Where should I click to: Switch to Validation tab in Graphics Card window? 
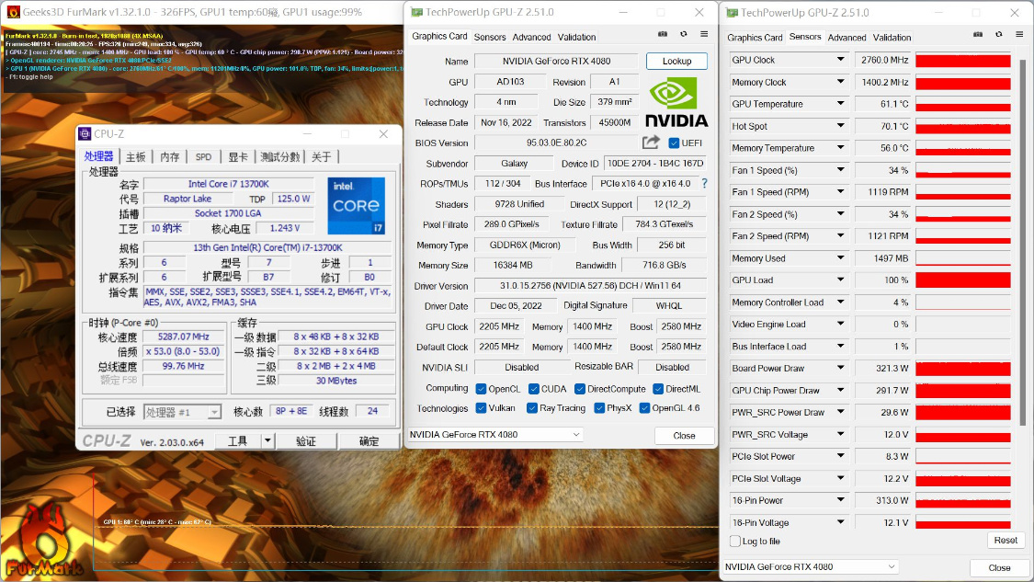click(x=576, y=37)
